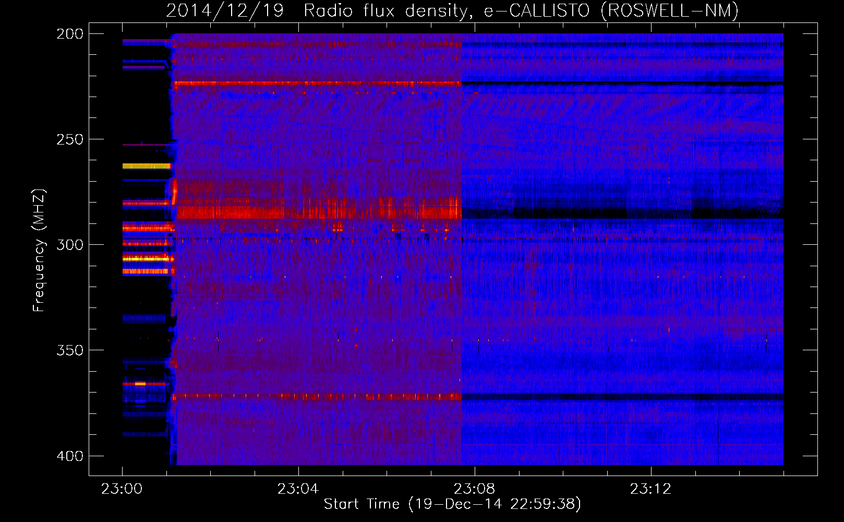Click the 23:08 time tick label

click(474, 489)
